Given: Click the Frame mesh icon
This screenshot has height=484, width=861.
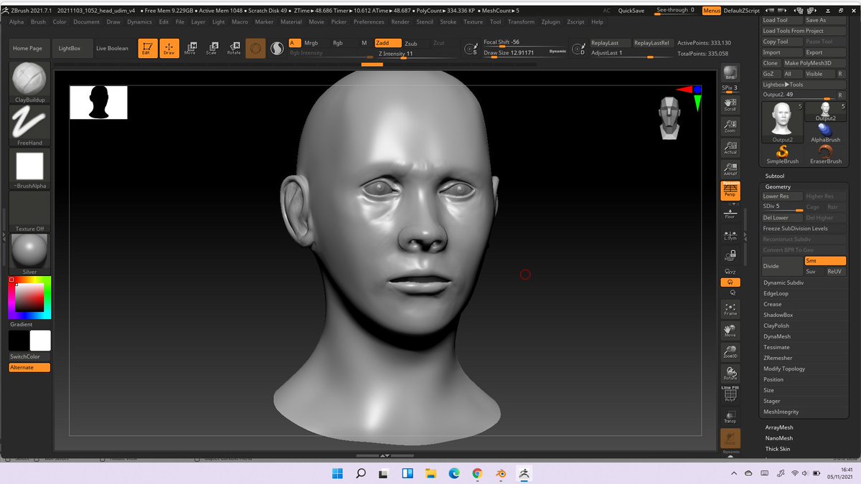Looking at the screenshot, I should tap(730, 309).
